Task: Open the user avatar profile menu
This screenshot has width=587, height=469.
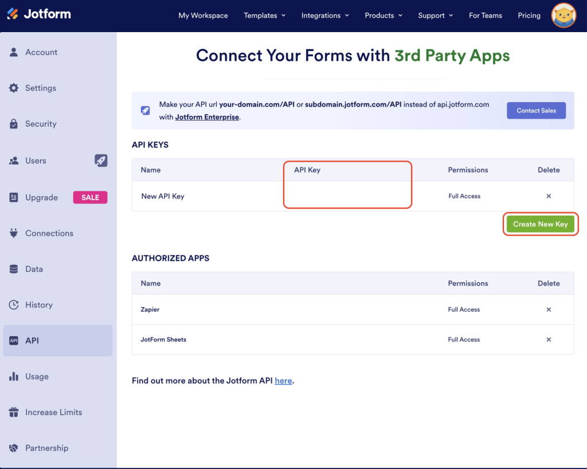Action: (563, 15)
